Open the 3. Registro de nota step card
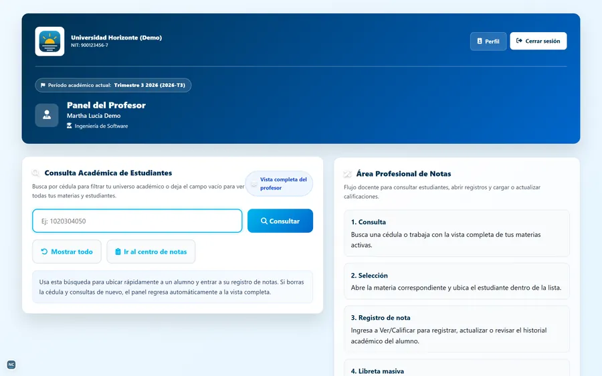602x376 pixels. click(456, 329)
